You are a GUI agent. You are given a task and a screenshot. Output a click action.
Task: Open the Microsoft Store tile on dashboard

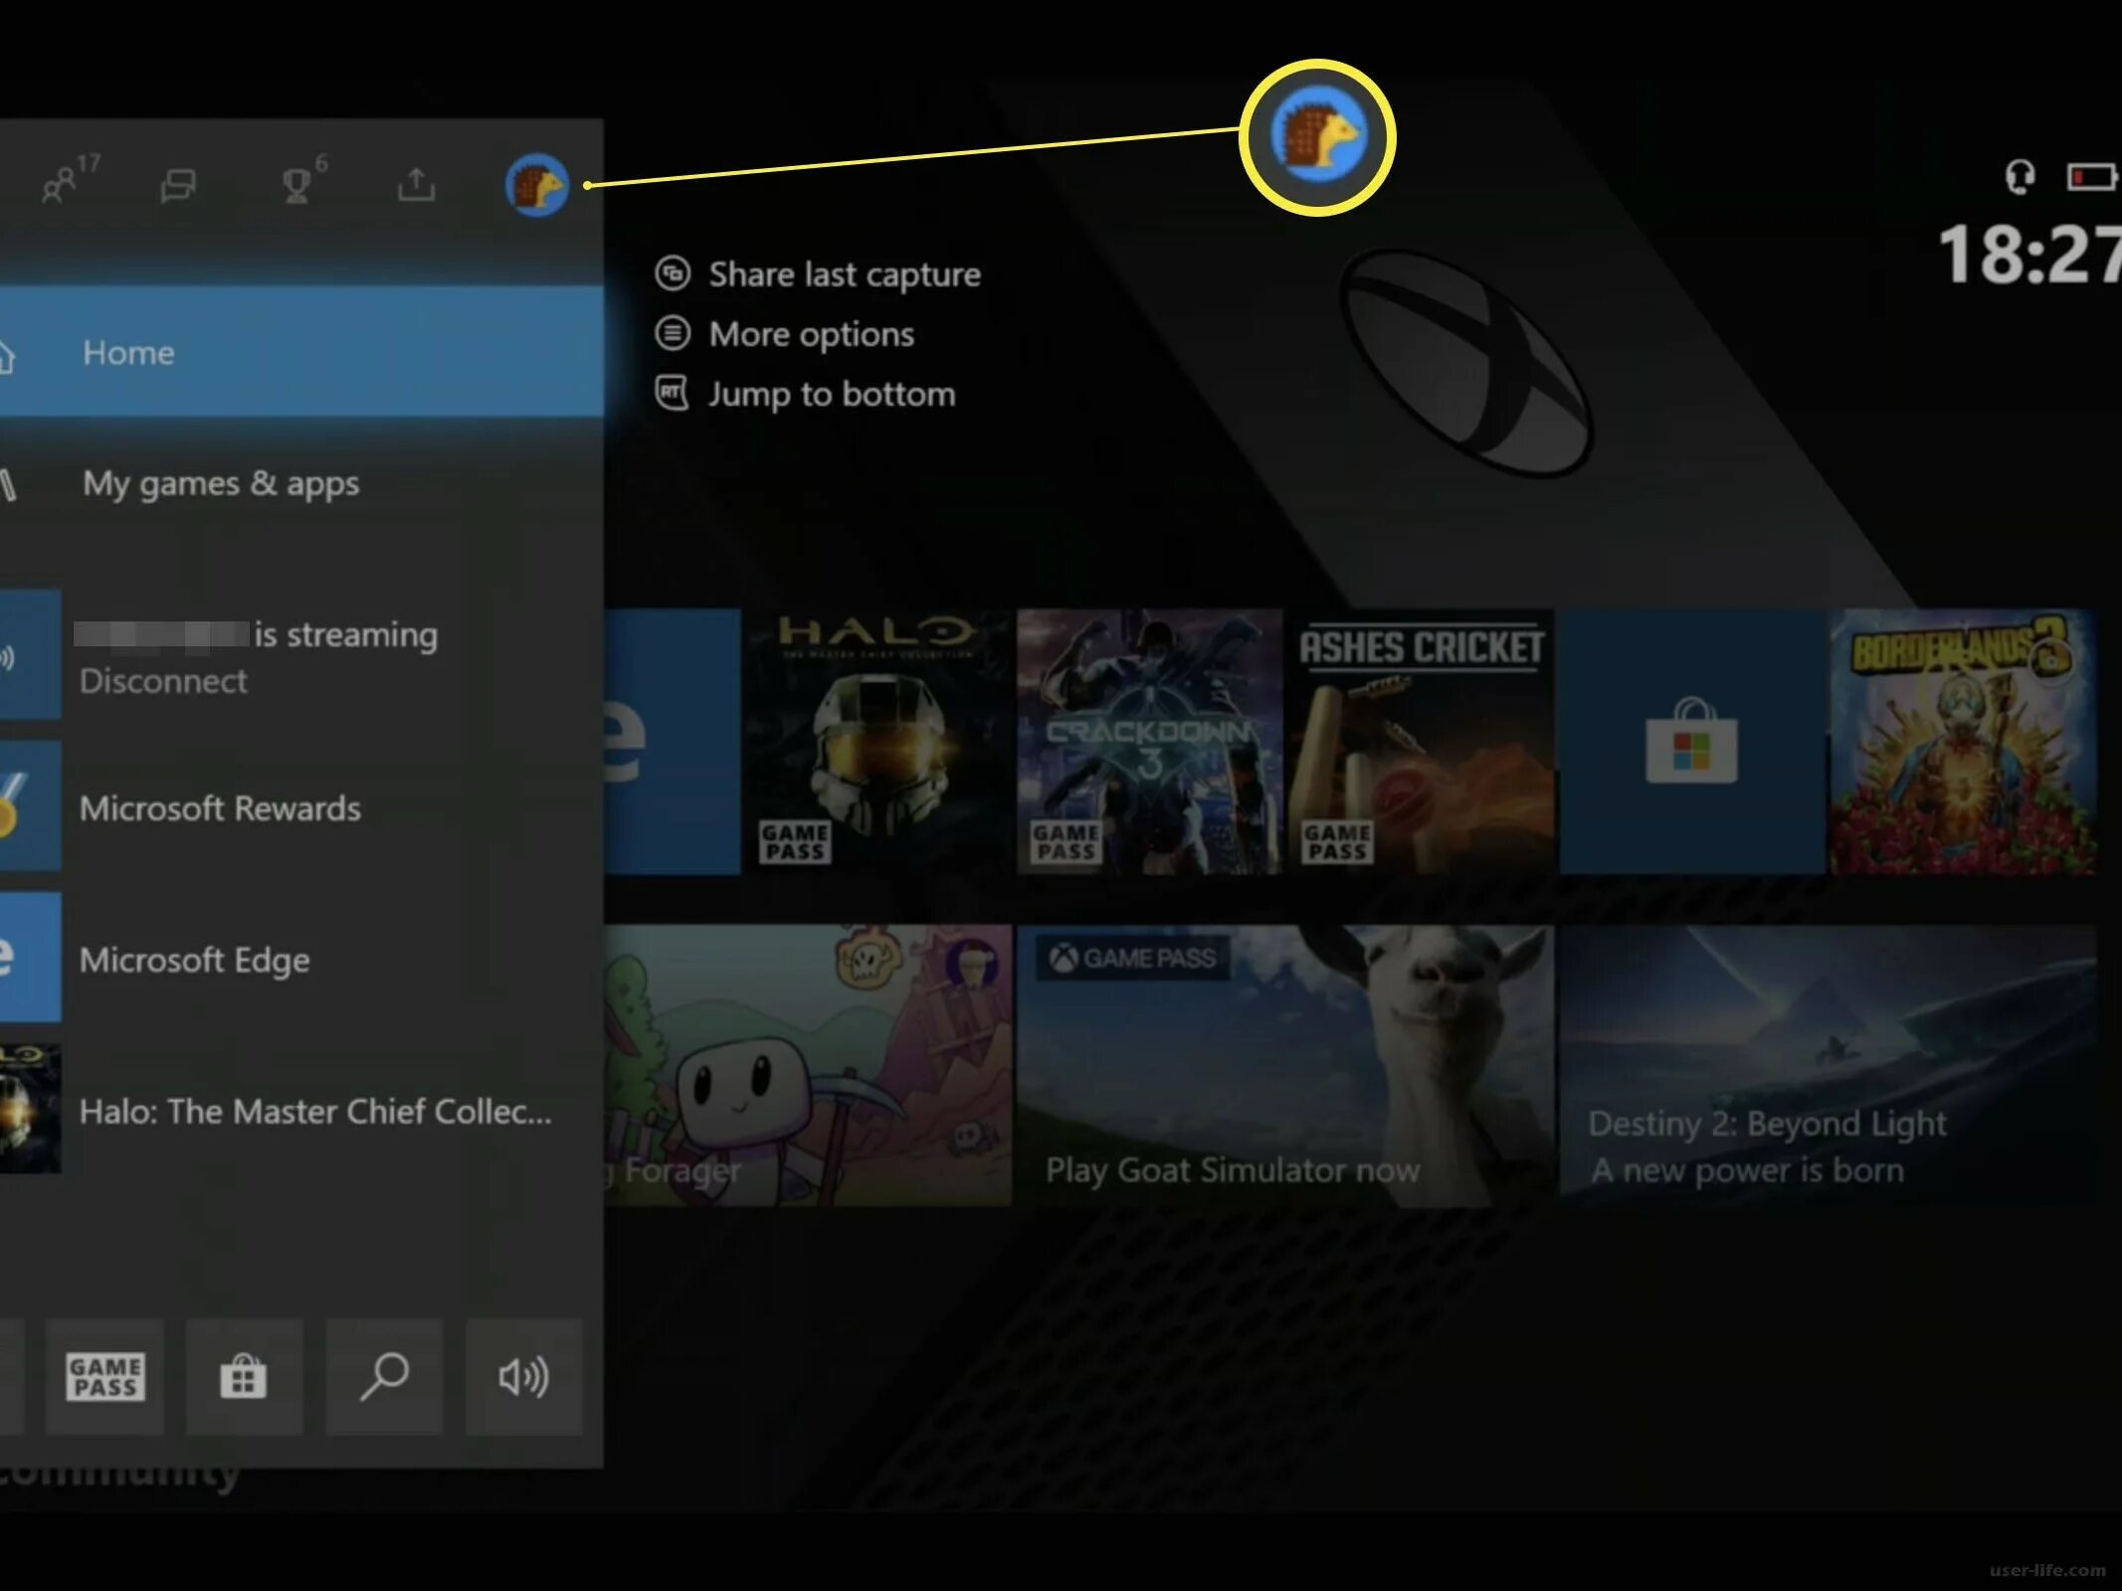[1691, 742]
